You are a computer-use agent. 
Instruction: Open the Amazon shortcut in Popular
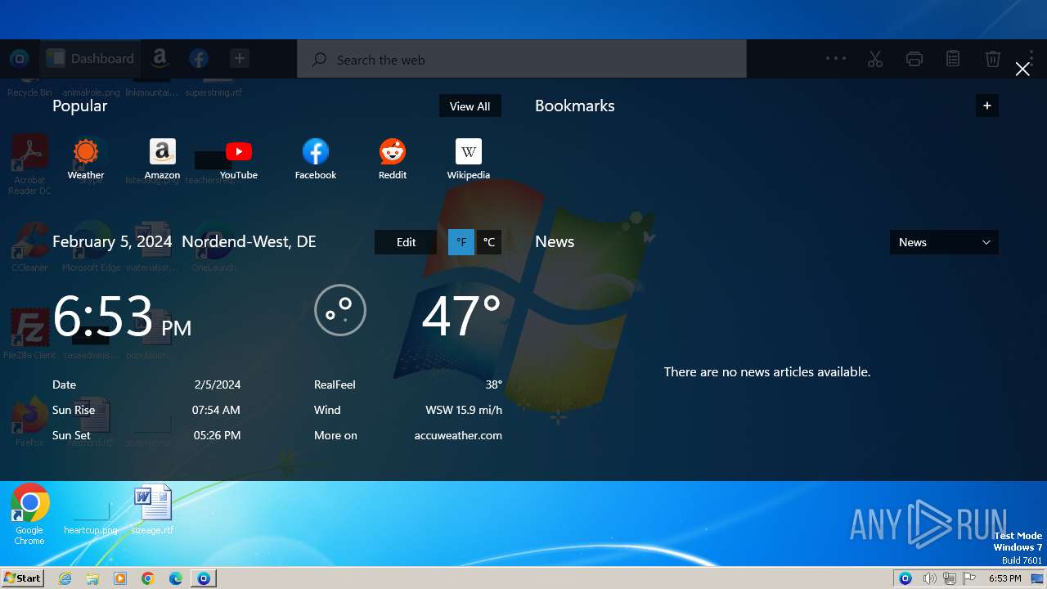coord(162,160)
